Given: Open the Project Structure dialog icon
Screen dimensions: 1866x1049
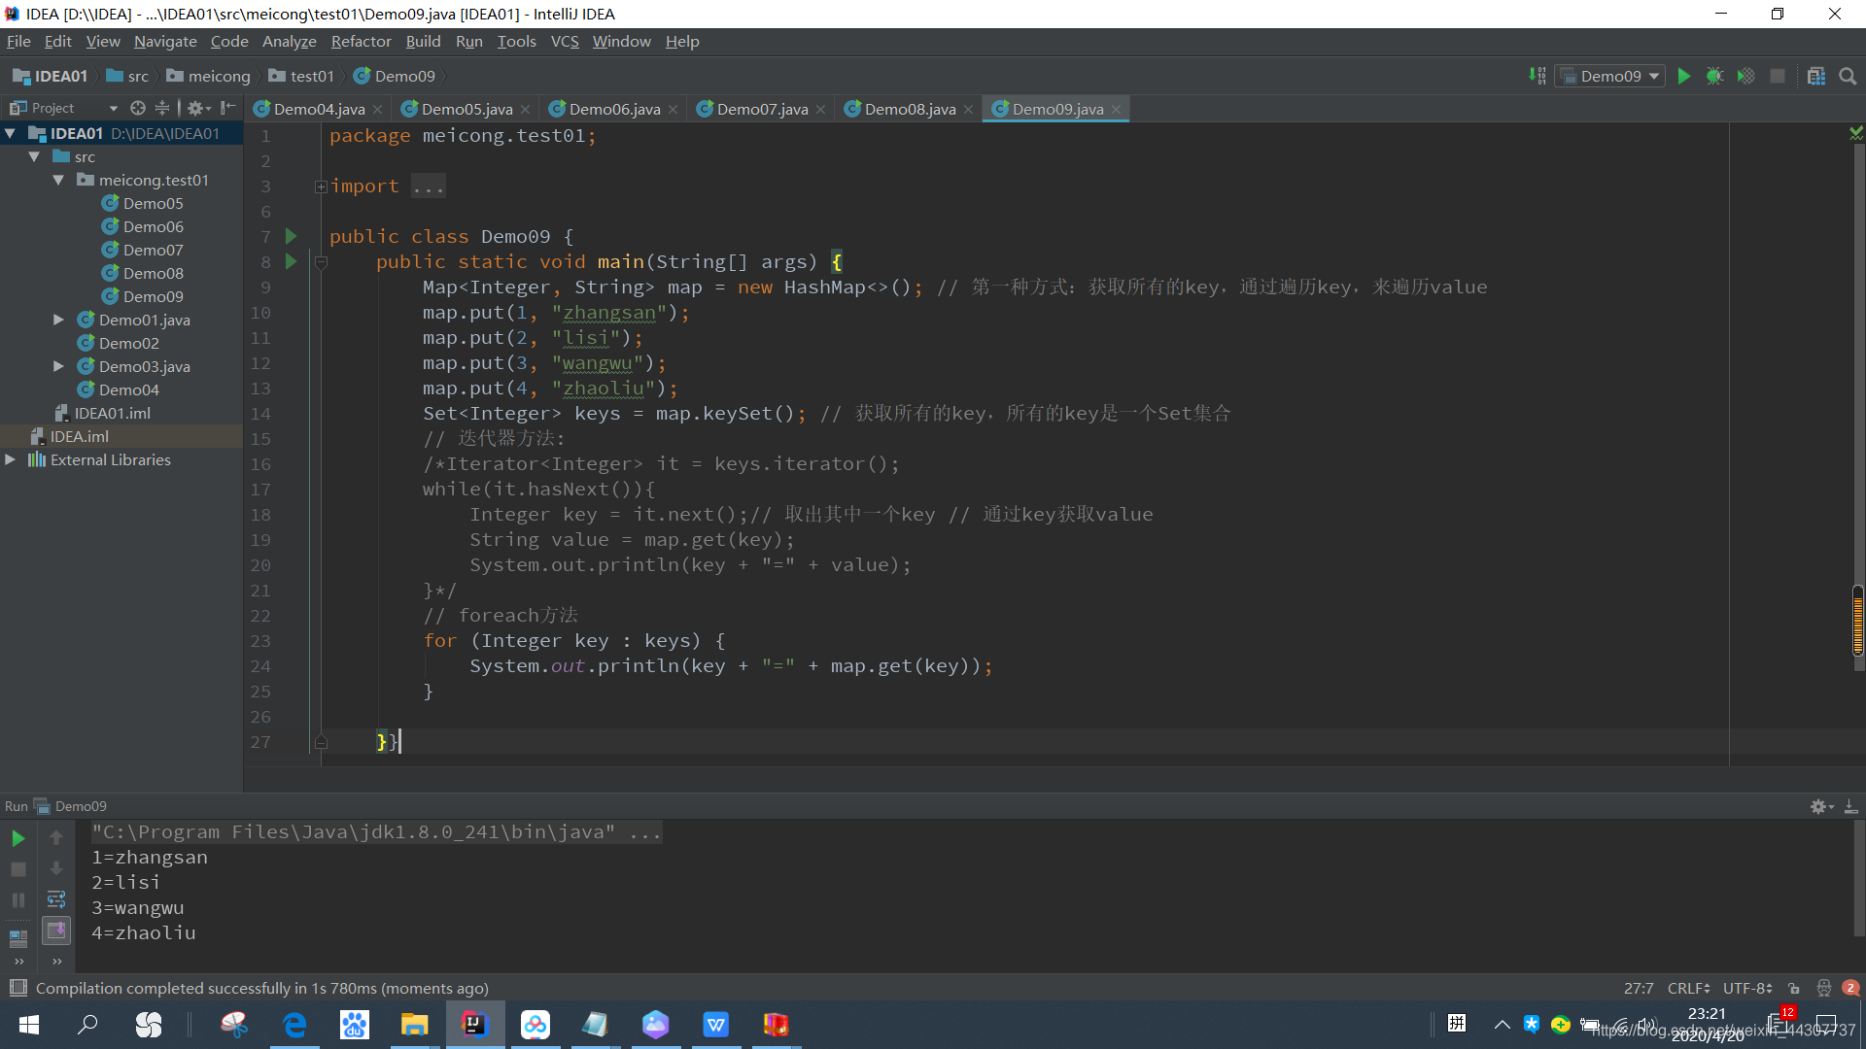Looking at the screenshot, I should 1816,76.
